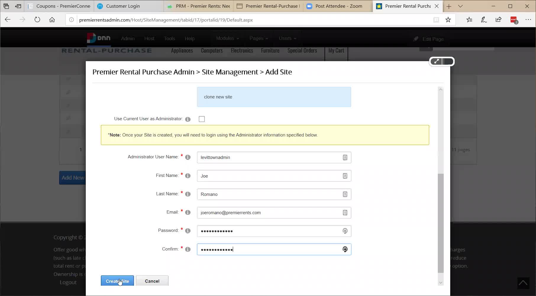Screen dimensions: 536x296
Task: Click the Add New button behind dialog
Action: 72,178
